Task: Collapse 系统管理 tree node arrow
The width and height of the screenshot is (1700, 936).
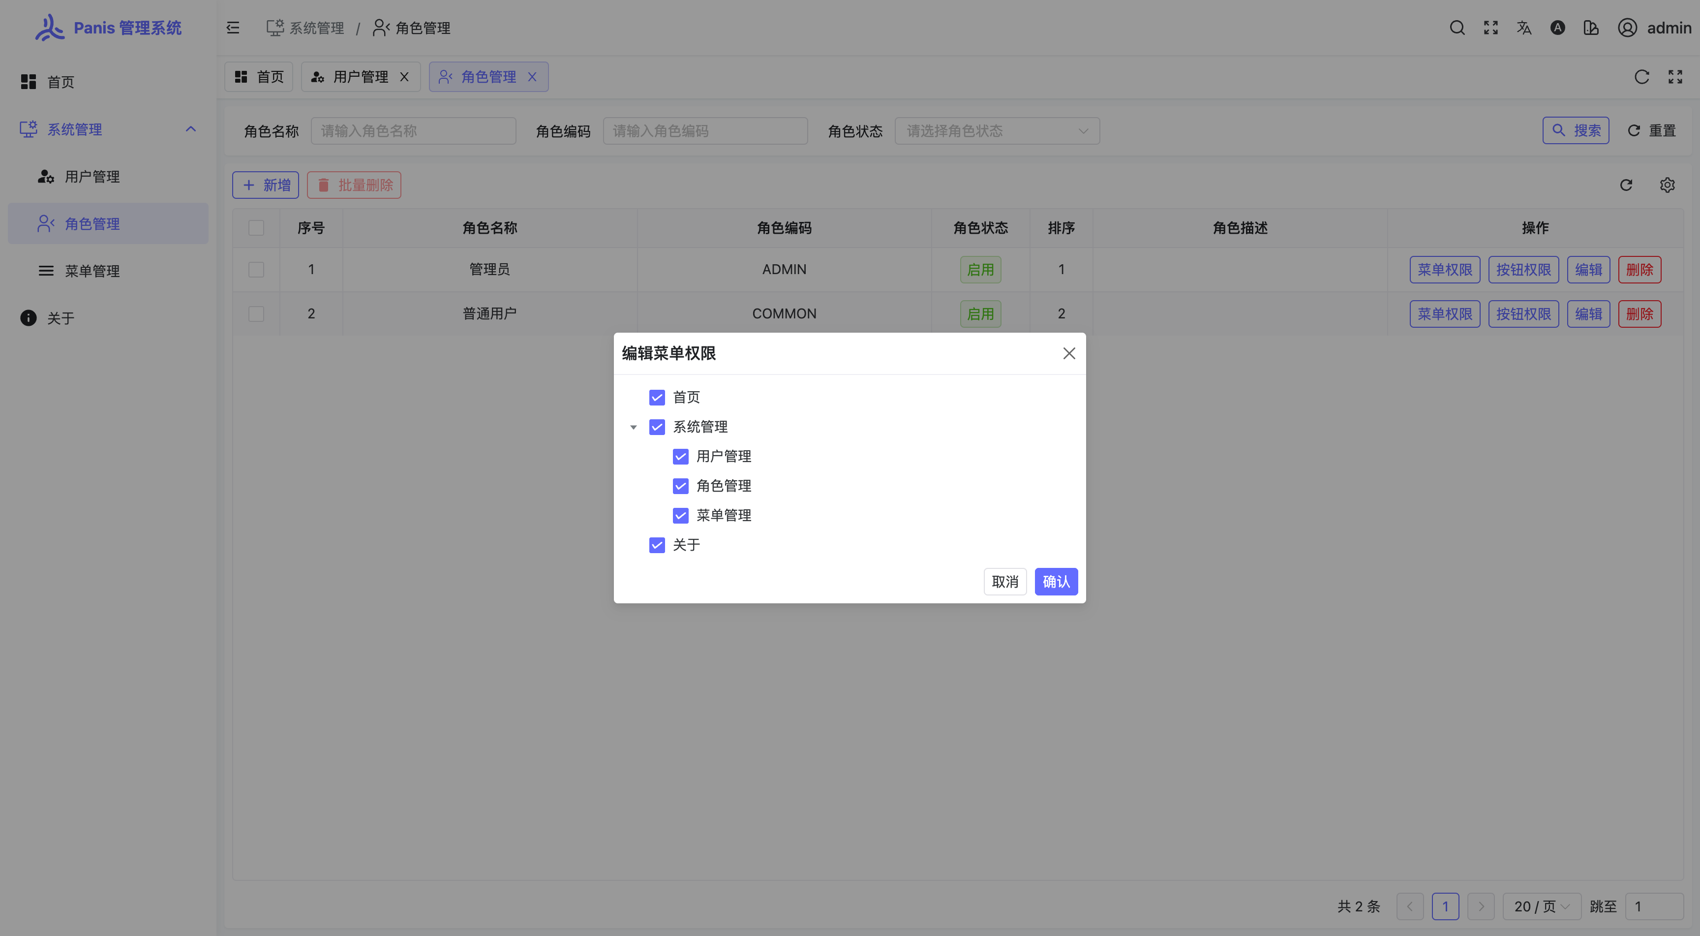Action: click(x=634, y=427)
